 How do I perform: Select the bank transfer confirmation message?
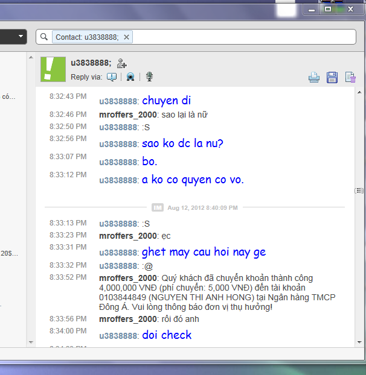click(x=217, y=292)
